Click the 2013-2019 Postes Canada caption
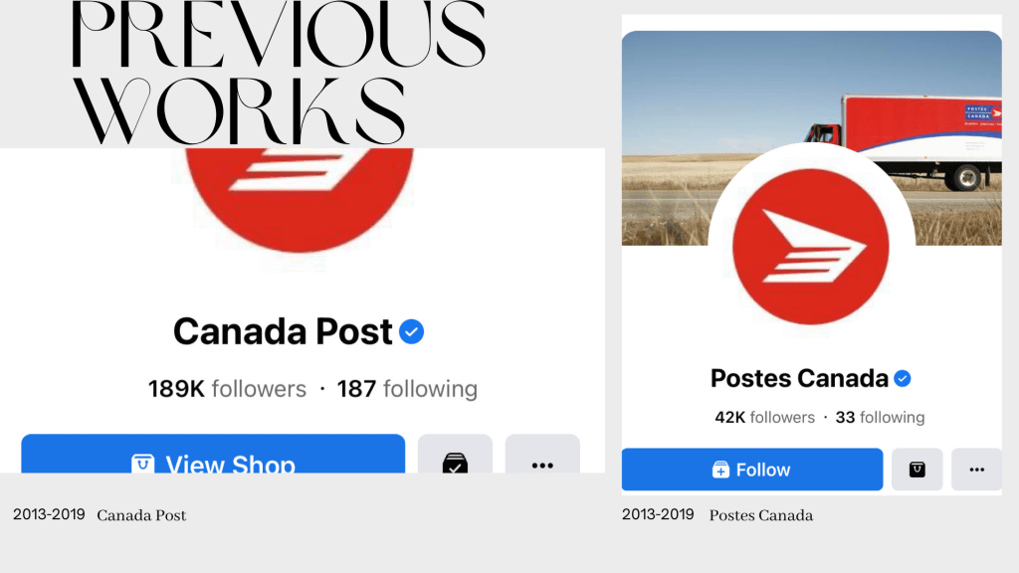Screen dimensions: 1019x573 (x=716, y=514)
